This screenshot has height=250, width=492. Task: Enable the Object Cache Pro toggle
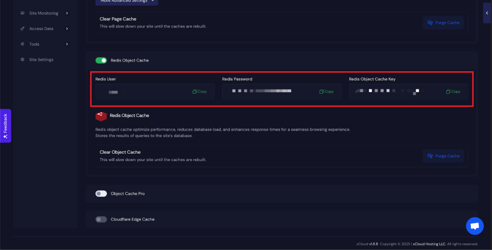101,194
